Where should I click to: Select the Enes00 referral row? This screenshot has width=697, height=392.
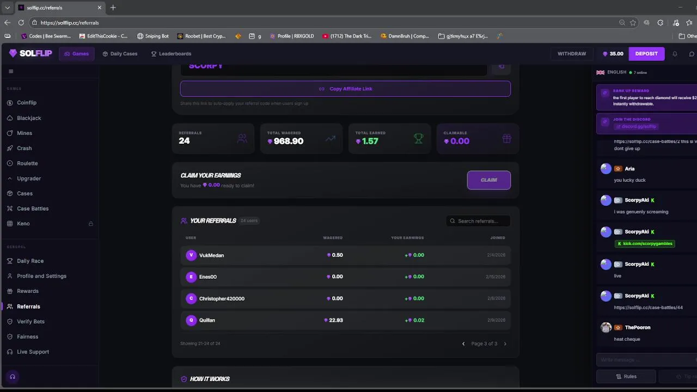[x=345, y=277]
